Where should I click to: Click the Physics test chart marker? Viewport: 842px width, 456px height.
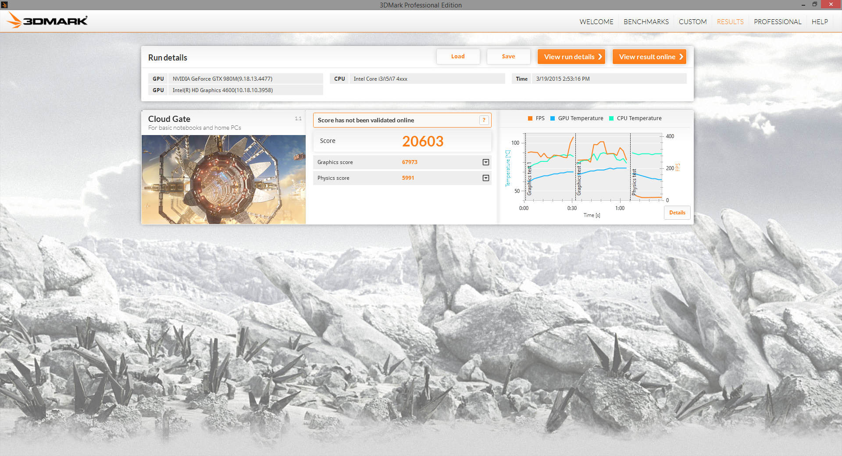tap(634, 182)
